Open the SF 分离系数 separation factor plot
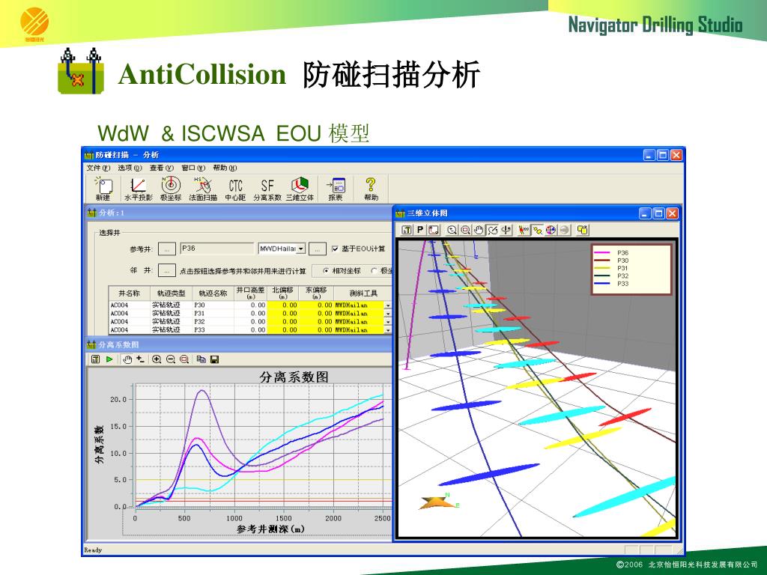 pyautogui.click(x=267, y=189)
